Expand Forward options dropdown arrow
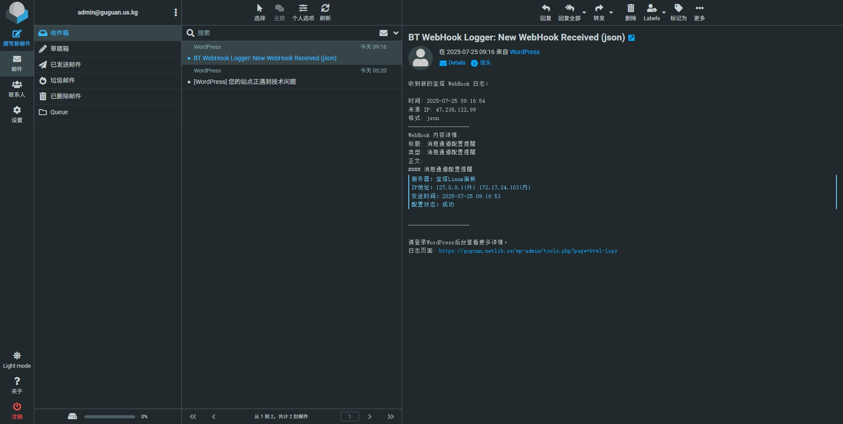This screenshot has height=424, width=843. pos(611,12)
